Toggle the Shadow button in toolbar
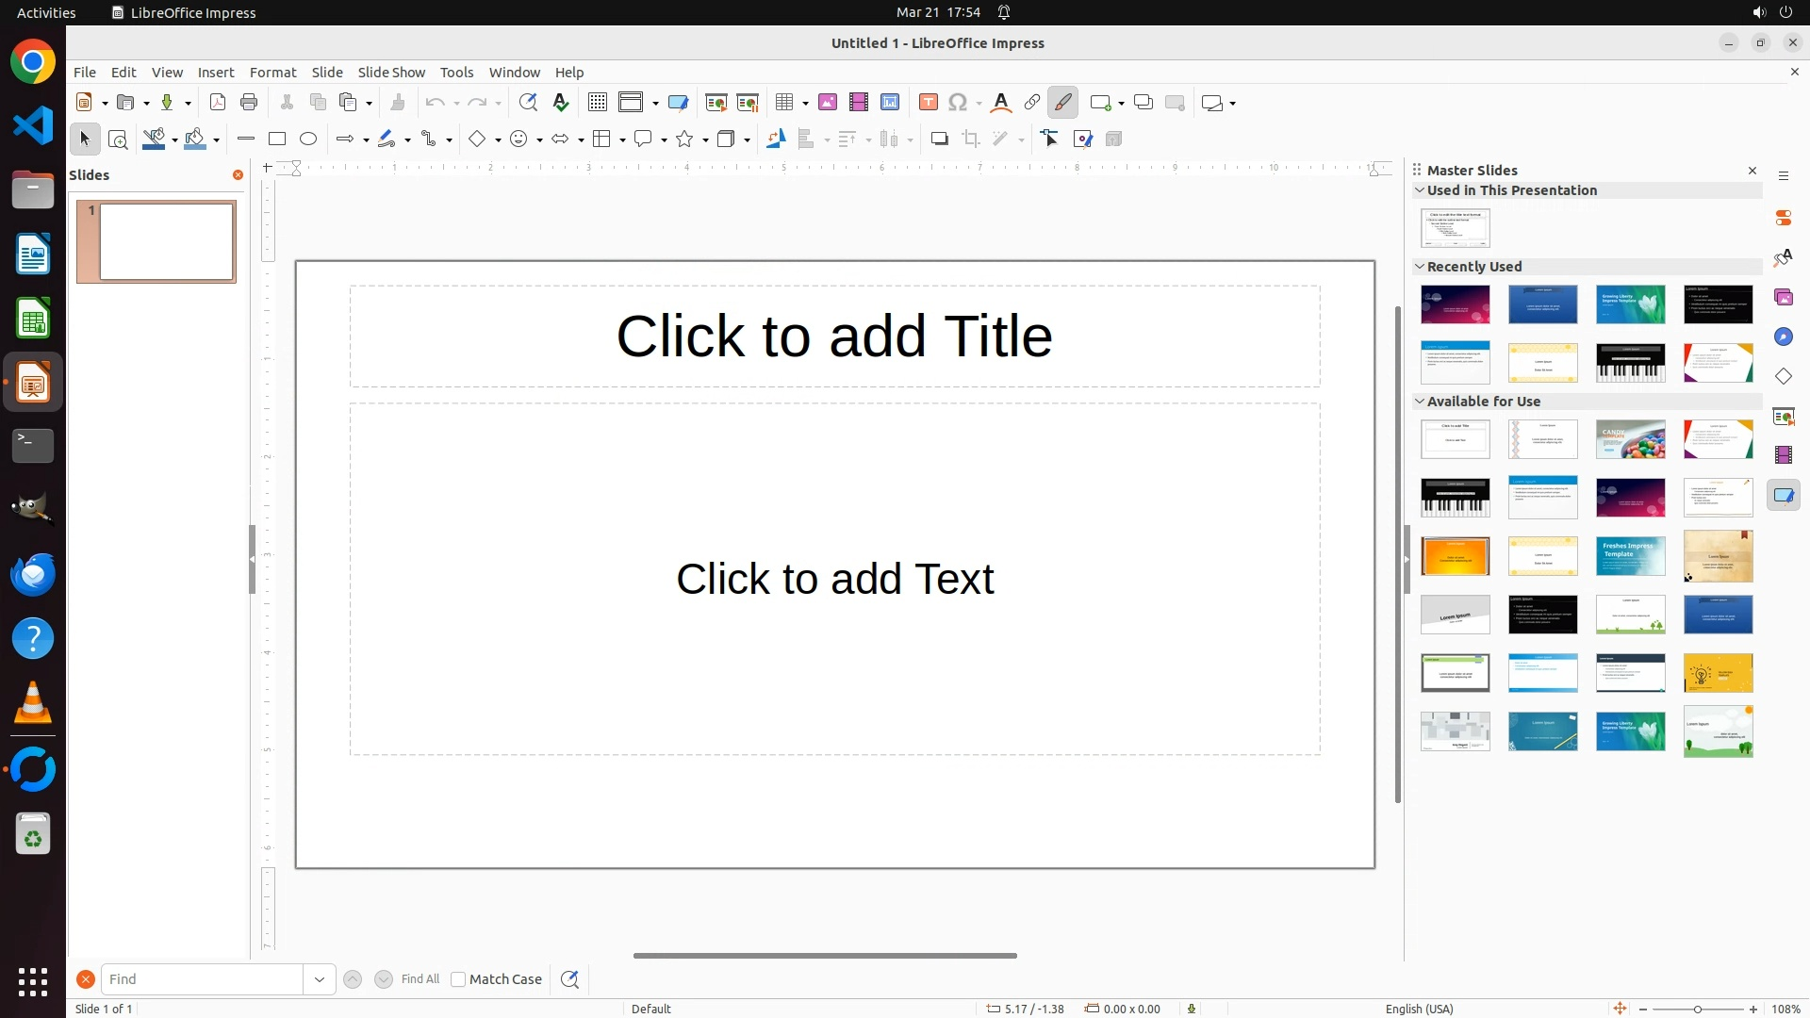 click(x=939, y=140)
